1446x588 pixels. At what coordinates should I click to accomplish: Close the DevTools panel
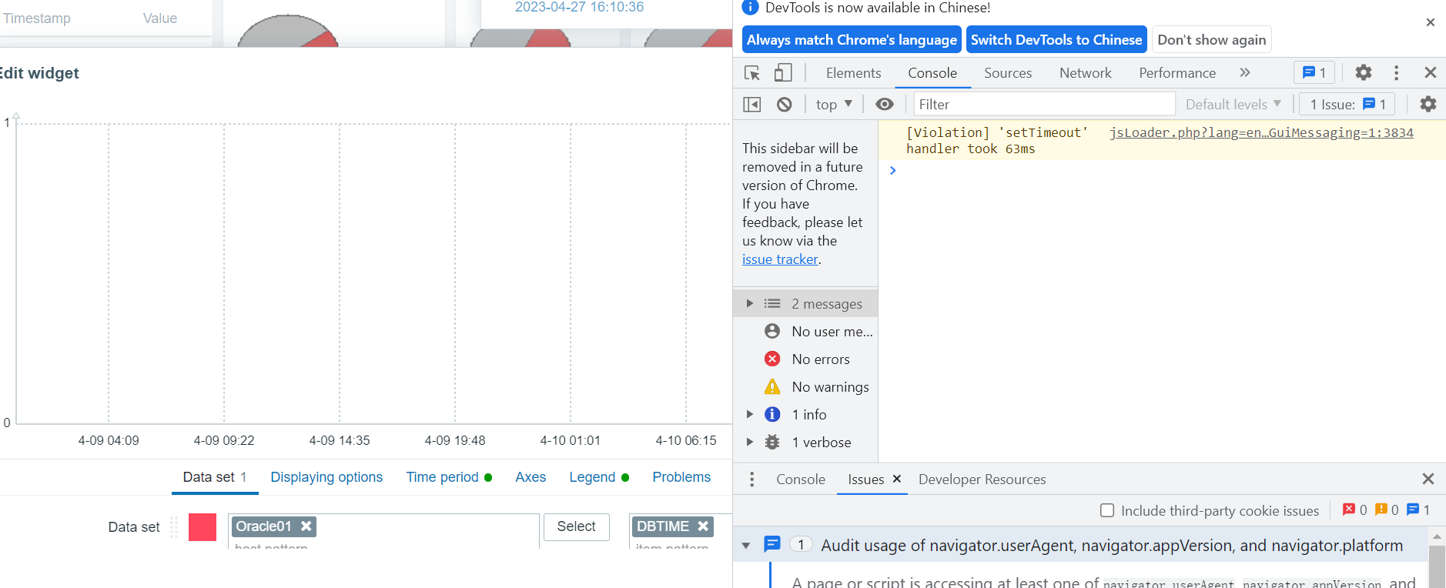(1431, 72)
